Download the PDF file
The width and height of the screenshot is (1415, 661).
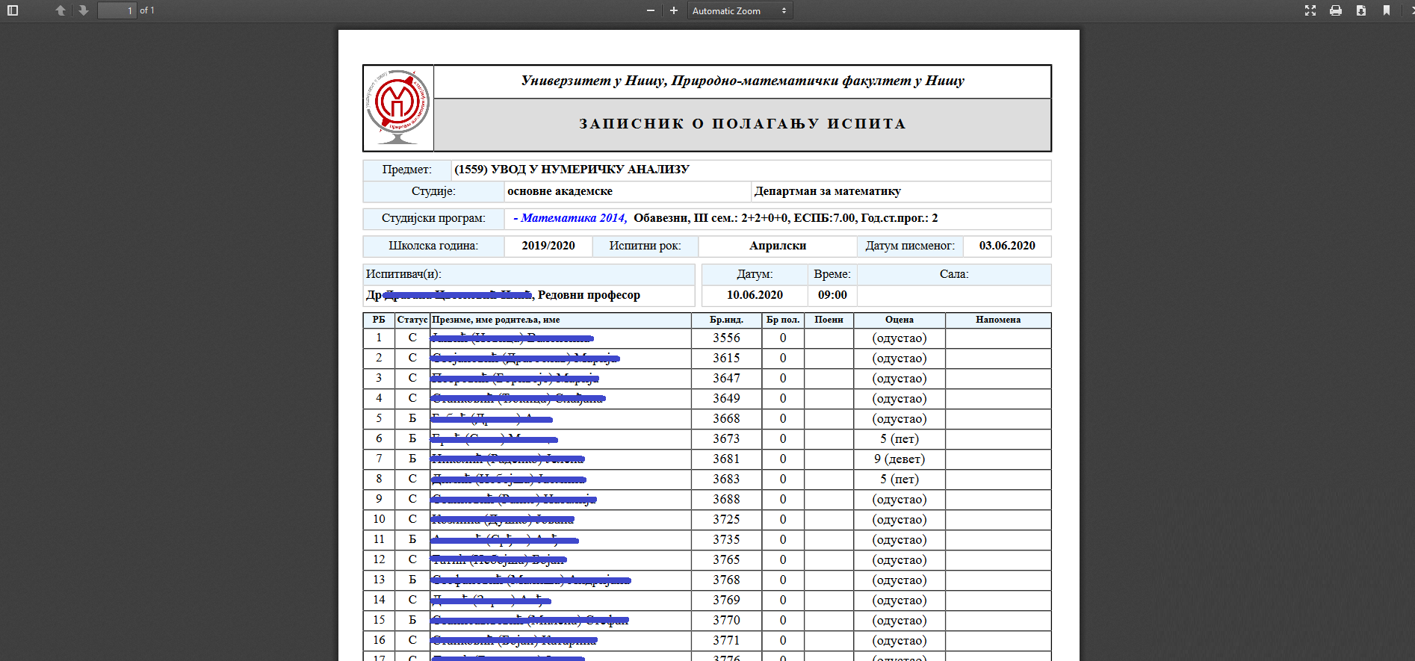point(1361,10)
